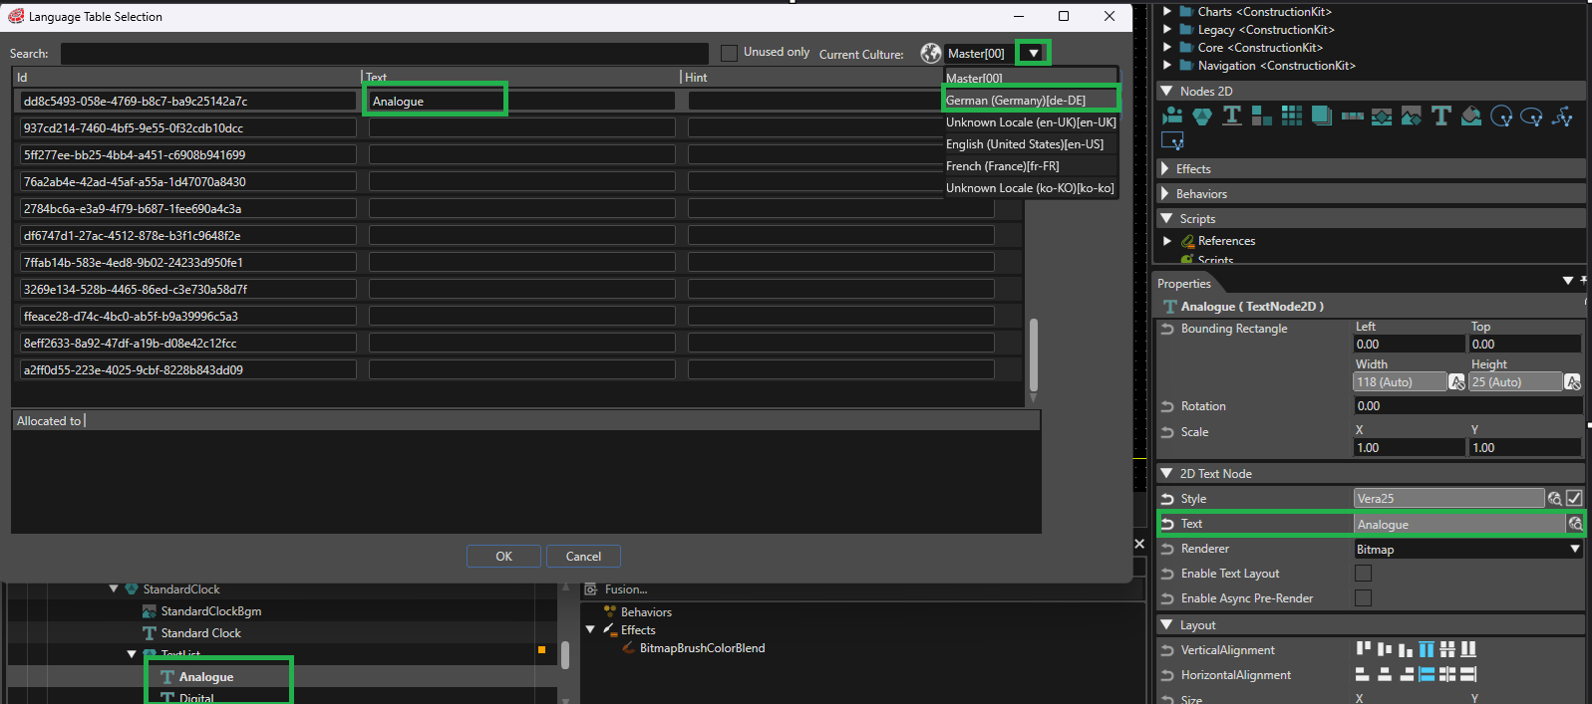Choose the bitmap image node icon
This screenshot has height=704, width=1592.
(1411, 116)
